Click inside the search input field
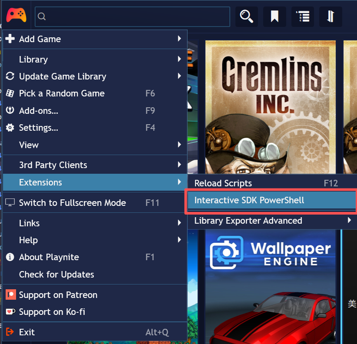 tap(130, 16)
